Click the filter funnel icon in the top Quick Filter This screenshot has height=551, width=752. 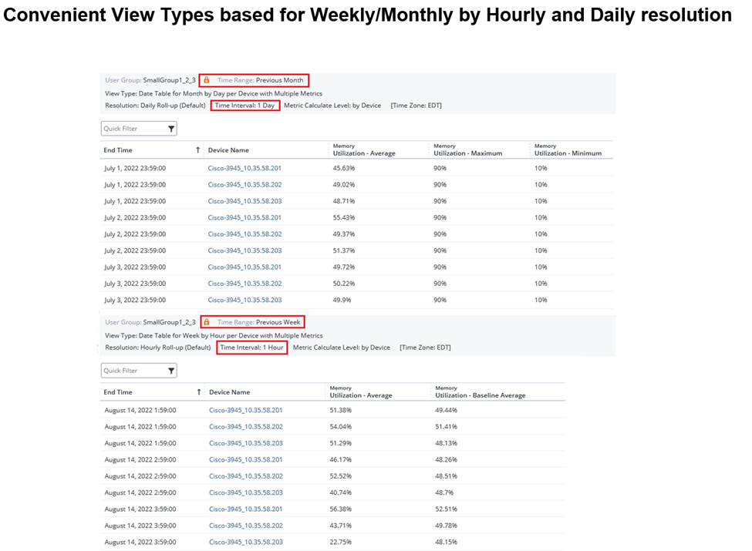[x=171, y=128]
